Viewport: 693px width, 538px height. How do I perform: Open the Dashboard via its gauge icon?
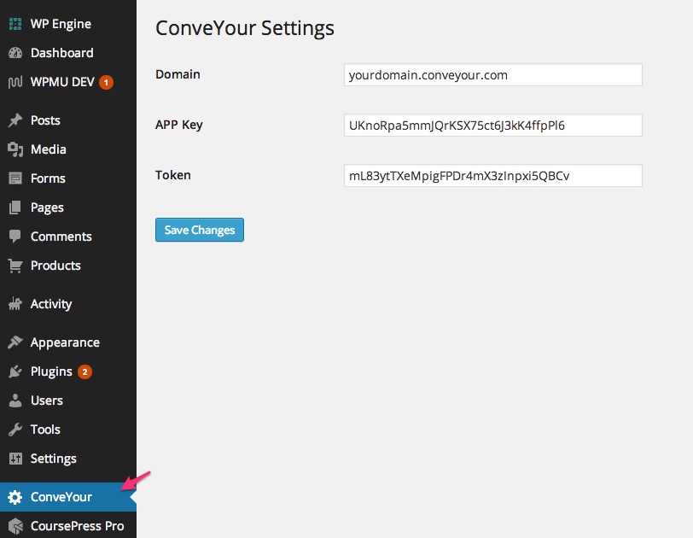pos(17,53)
